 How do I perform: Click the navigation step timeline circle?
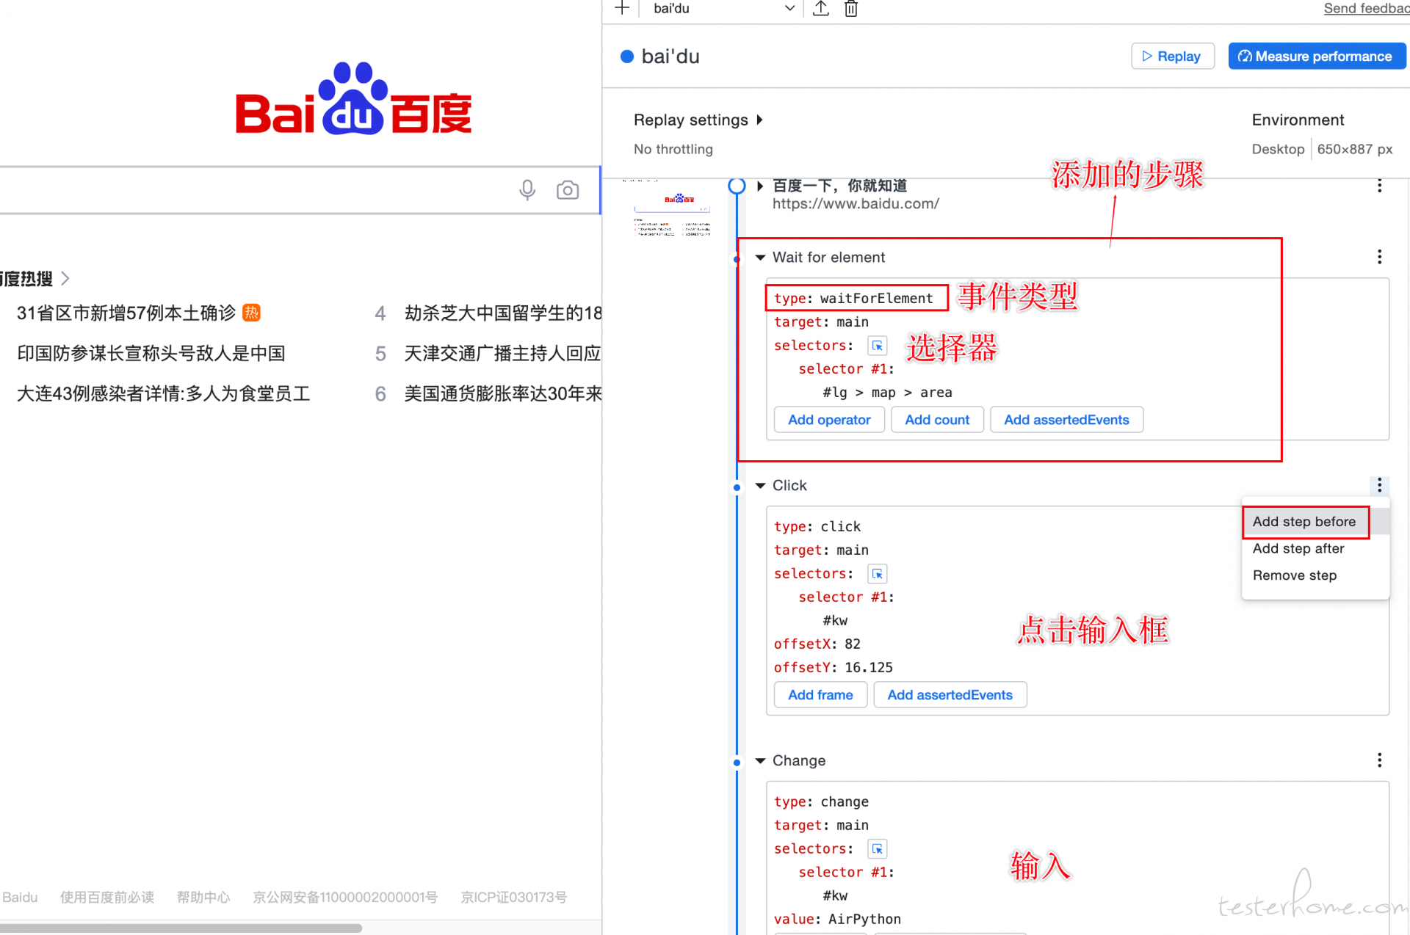[737, 186]
